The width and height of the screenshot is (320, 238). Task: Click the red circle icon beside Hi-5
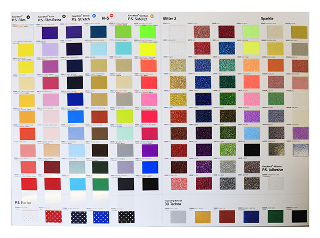(x=111, y=15)
